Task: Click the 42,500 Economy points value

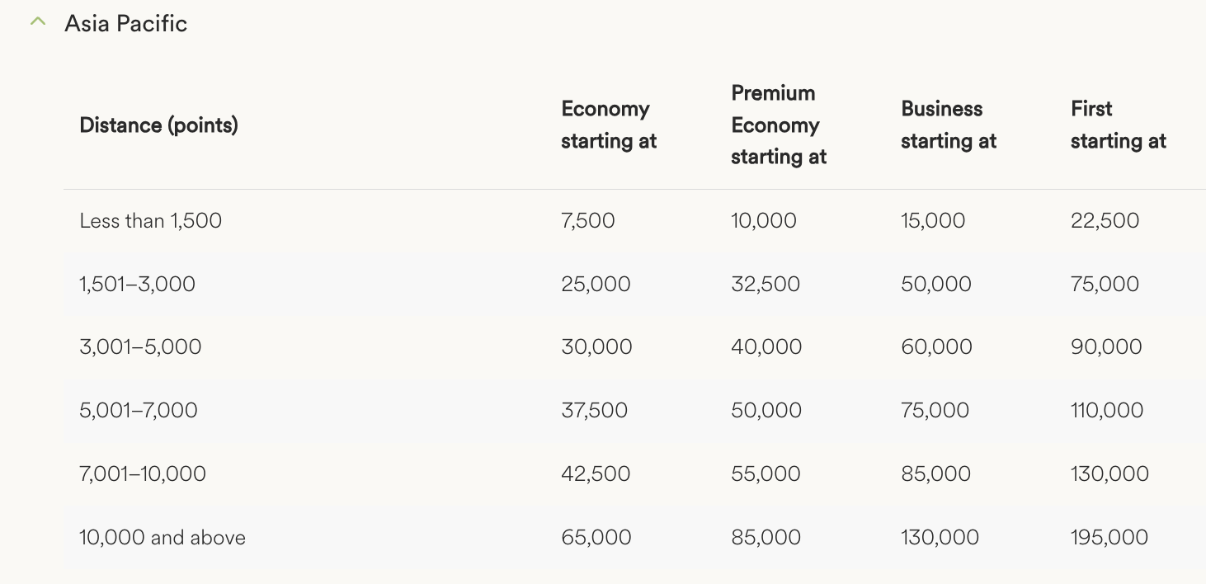Action: click(596, 474)
